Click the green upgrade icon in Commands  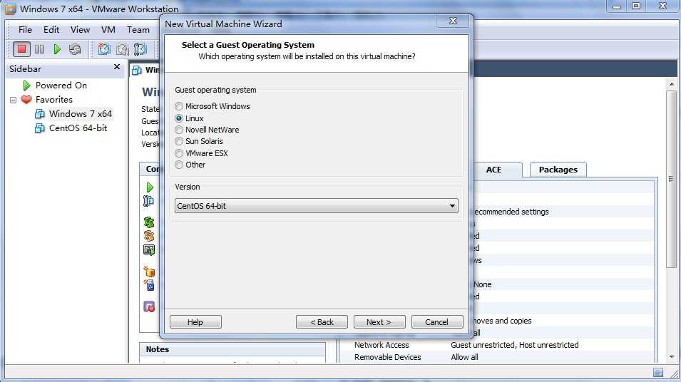coord(149,222)
